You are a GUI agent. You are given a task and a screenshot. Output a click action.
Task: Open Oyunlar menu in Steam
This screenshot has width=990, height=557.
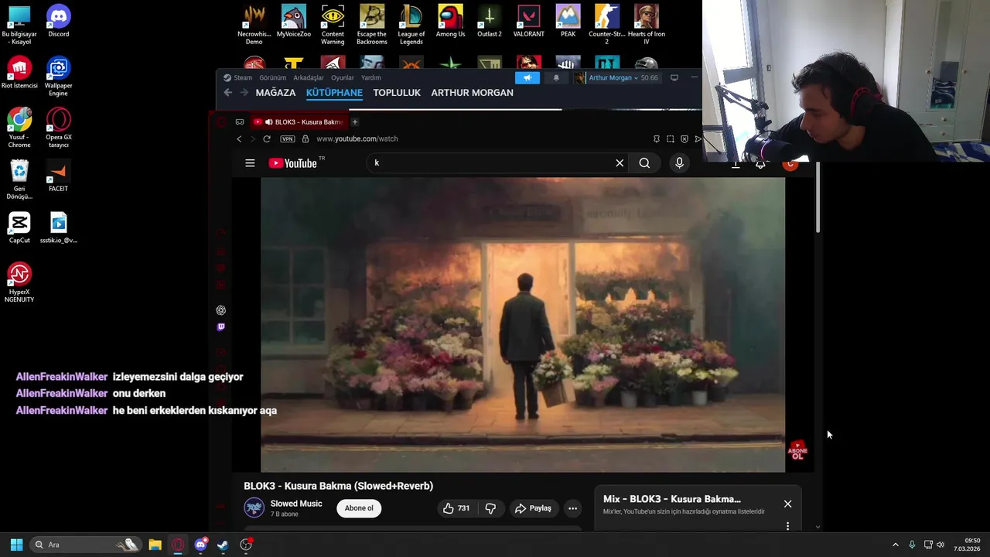pos(342,77)
